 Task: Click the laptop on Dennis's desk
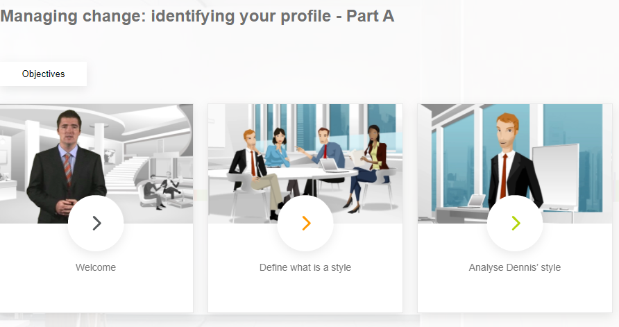point(477,201)
